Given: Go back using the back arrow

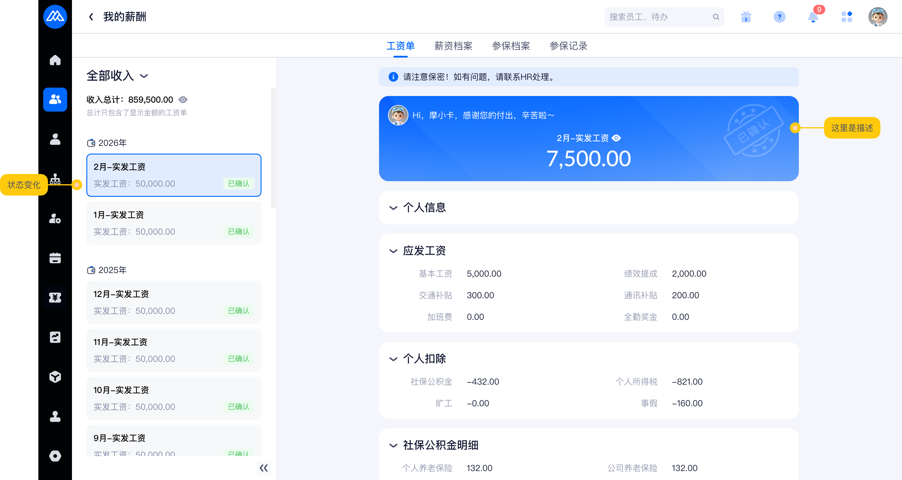Looking at the screenshot, I should pyautogui.click(x=91, y=17).
